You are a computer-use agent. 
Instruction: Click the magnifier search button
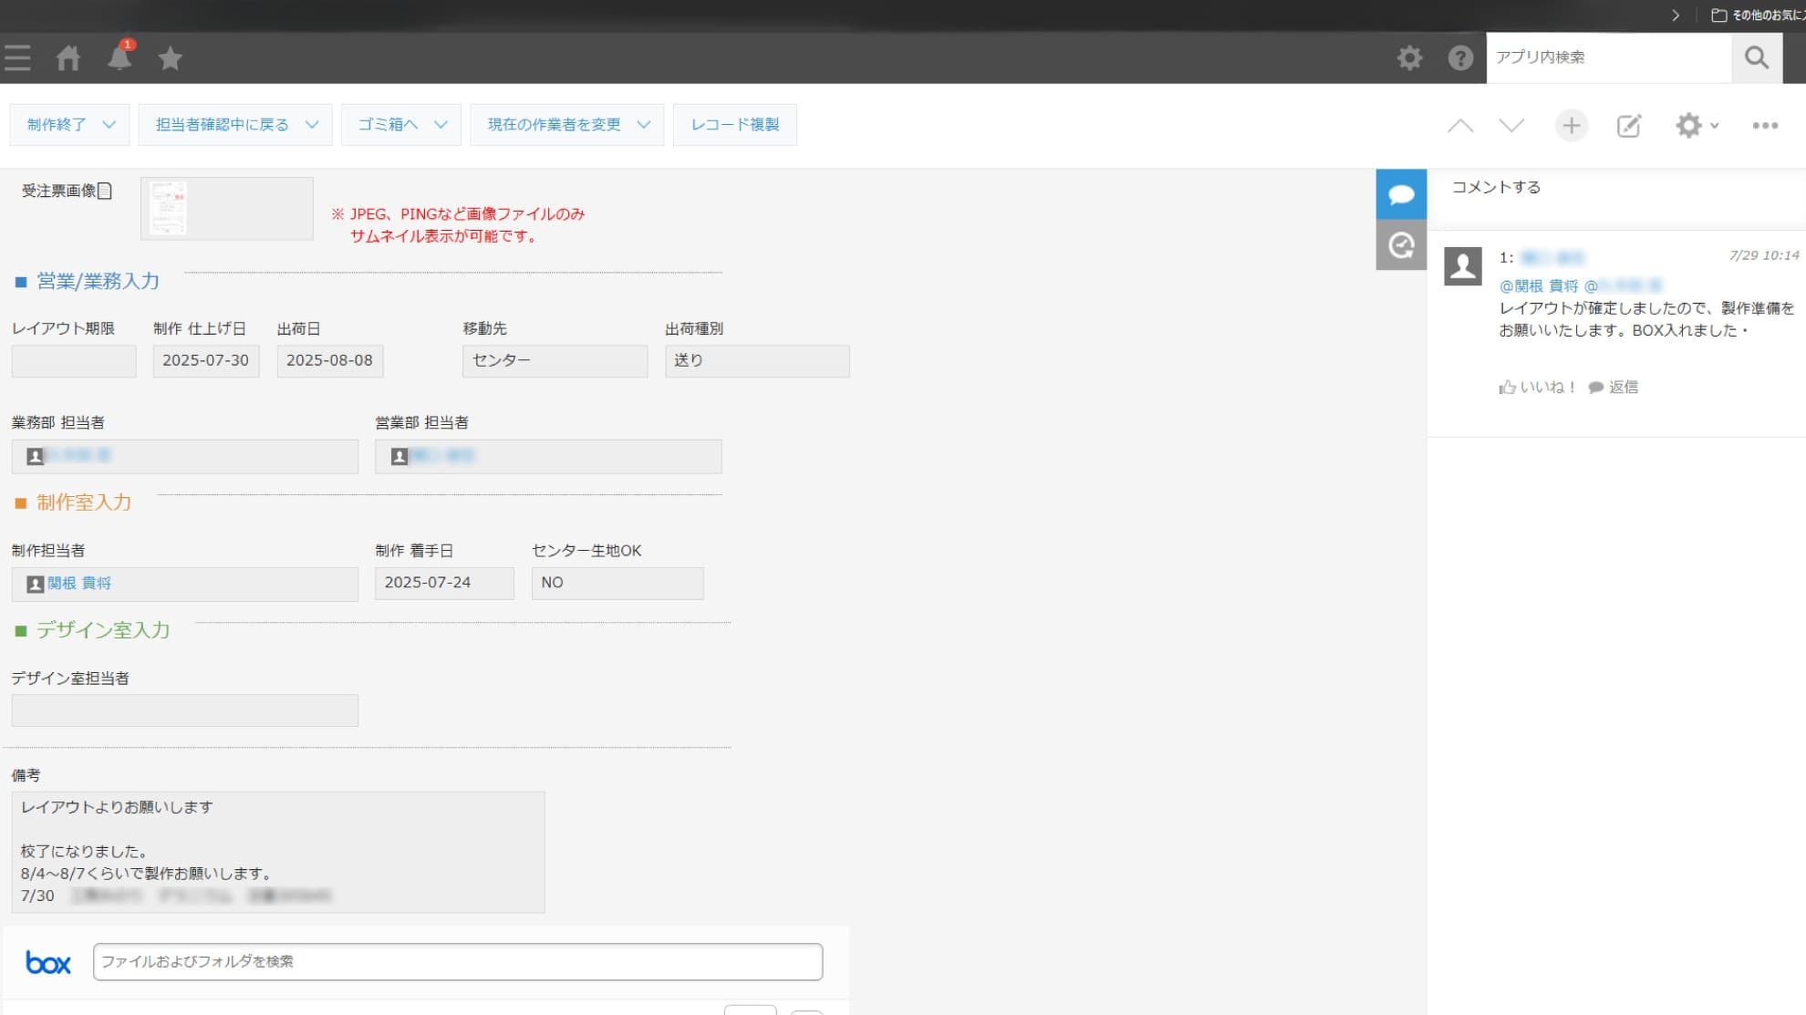[1756, 57]
